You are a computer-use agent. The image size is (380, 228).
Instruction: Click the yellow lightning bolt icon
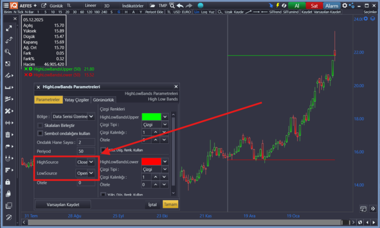(x=278, y=6)
